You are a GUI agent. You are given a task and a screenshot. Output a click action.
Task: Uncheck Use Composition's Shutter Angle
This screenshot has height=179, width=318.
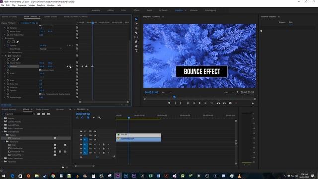coord(40,94)
